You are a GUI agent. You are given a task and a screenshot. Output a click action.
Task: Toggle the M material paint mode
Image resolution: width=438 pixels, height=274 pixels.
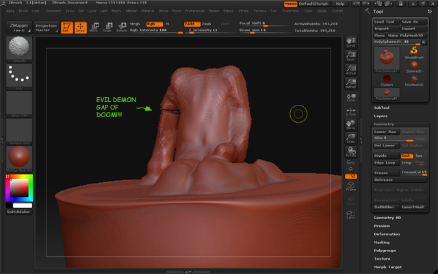point(168,24)
